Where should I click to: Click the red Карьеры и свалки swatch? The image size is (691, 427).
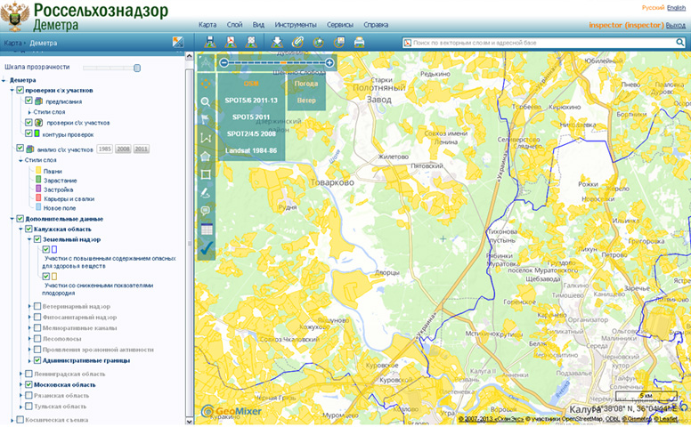[38, 198]
